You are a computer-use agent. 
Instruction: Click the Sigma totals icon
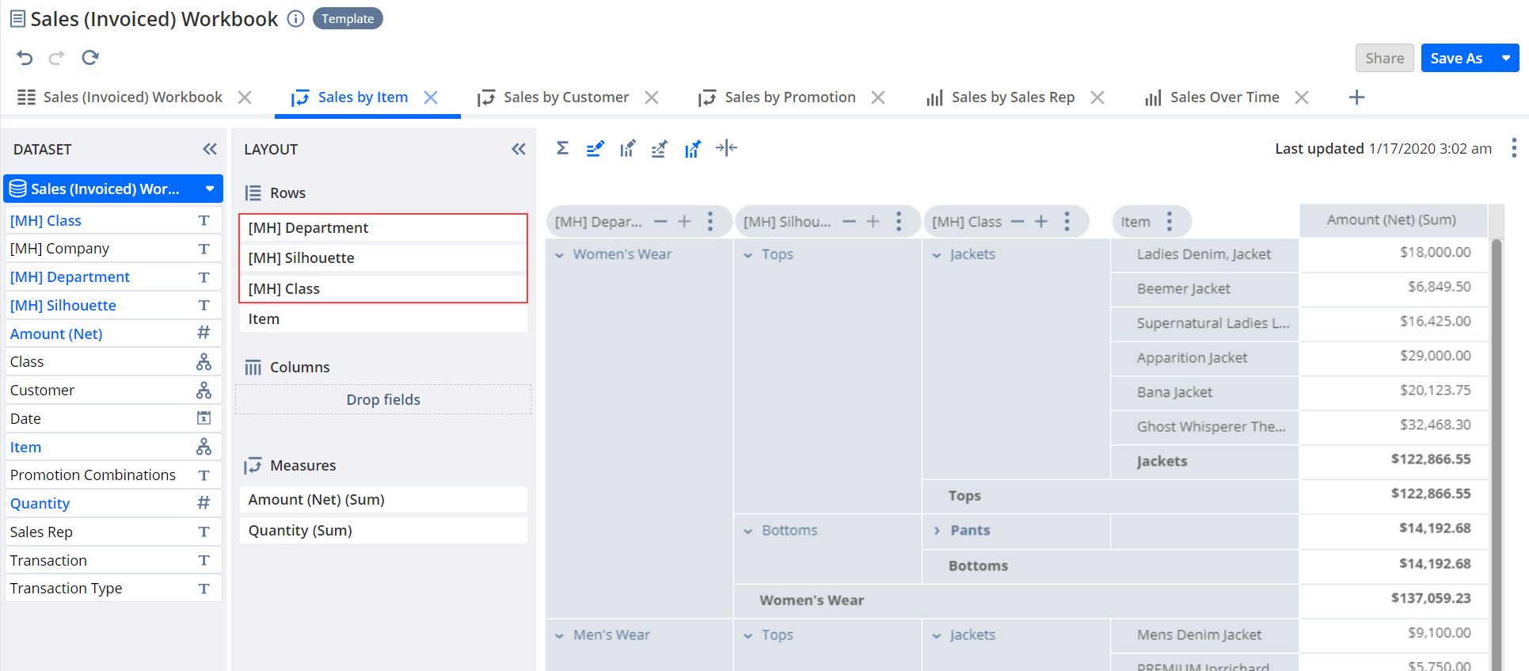point(562,148)
